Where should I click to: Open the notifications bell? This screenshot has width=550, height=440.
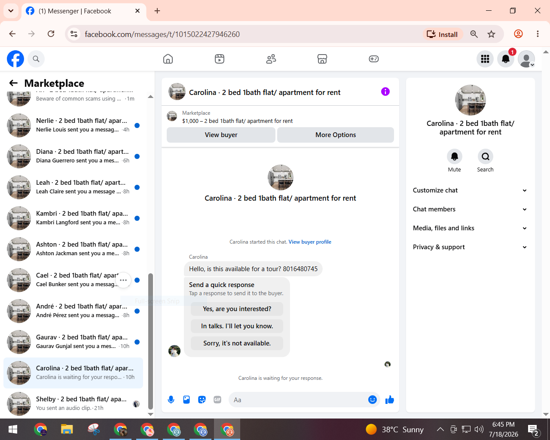(506, 59)
